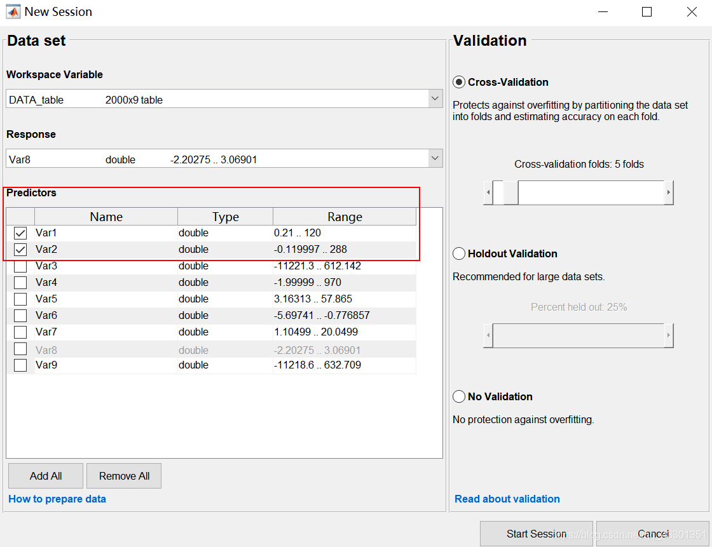Image resolution: width=712 pixels, height=547 pixels.
Task: Uncheck the Var1 predictor checkbox
Action: pos(20,233)
